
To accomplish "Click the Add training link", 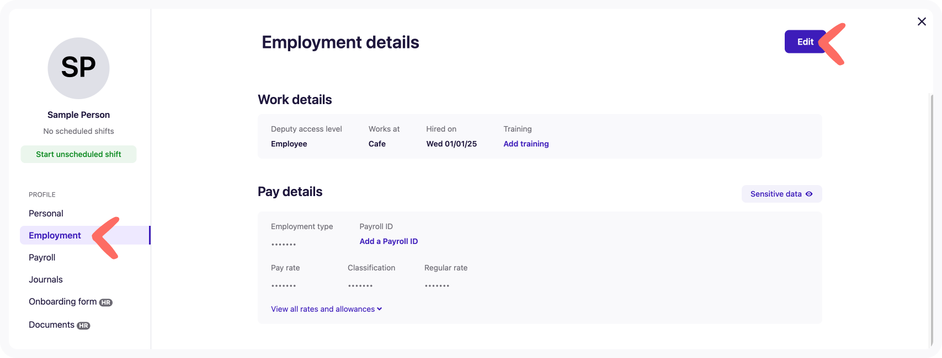I will point(526,144).
